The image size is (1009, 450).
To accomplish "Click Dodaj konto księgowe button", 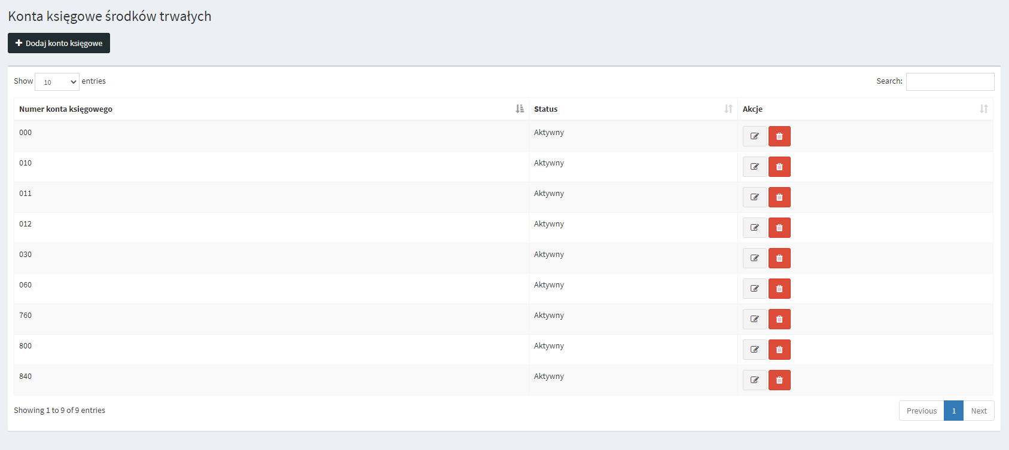I will [59, 43].
